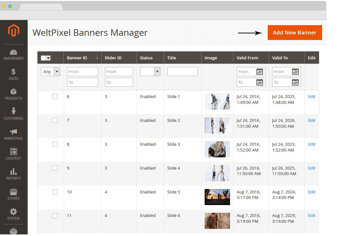Open the Customers person icon
Image resolution: width=352 pixels, height=236 pixels.
tap(14, 112)
